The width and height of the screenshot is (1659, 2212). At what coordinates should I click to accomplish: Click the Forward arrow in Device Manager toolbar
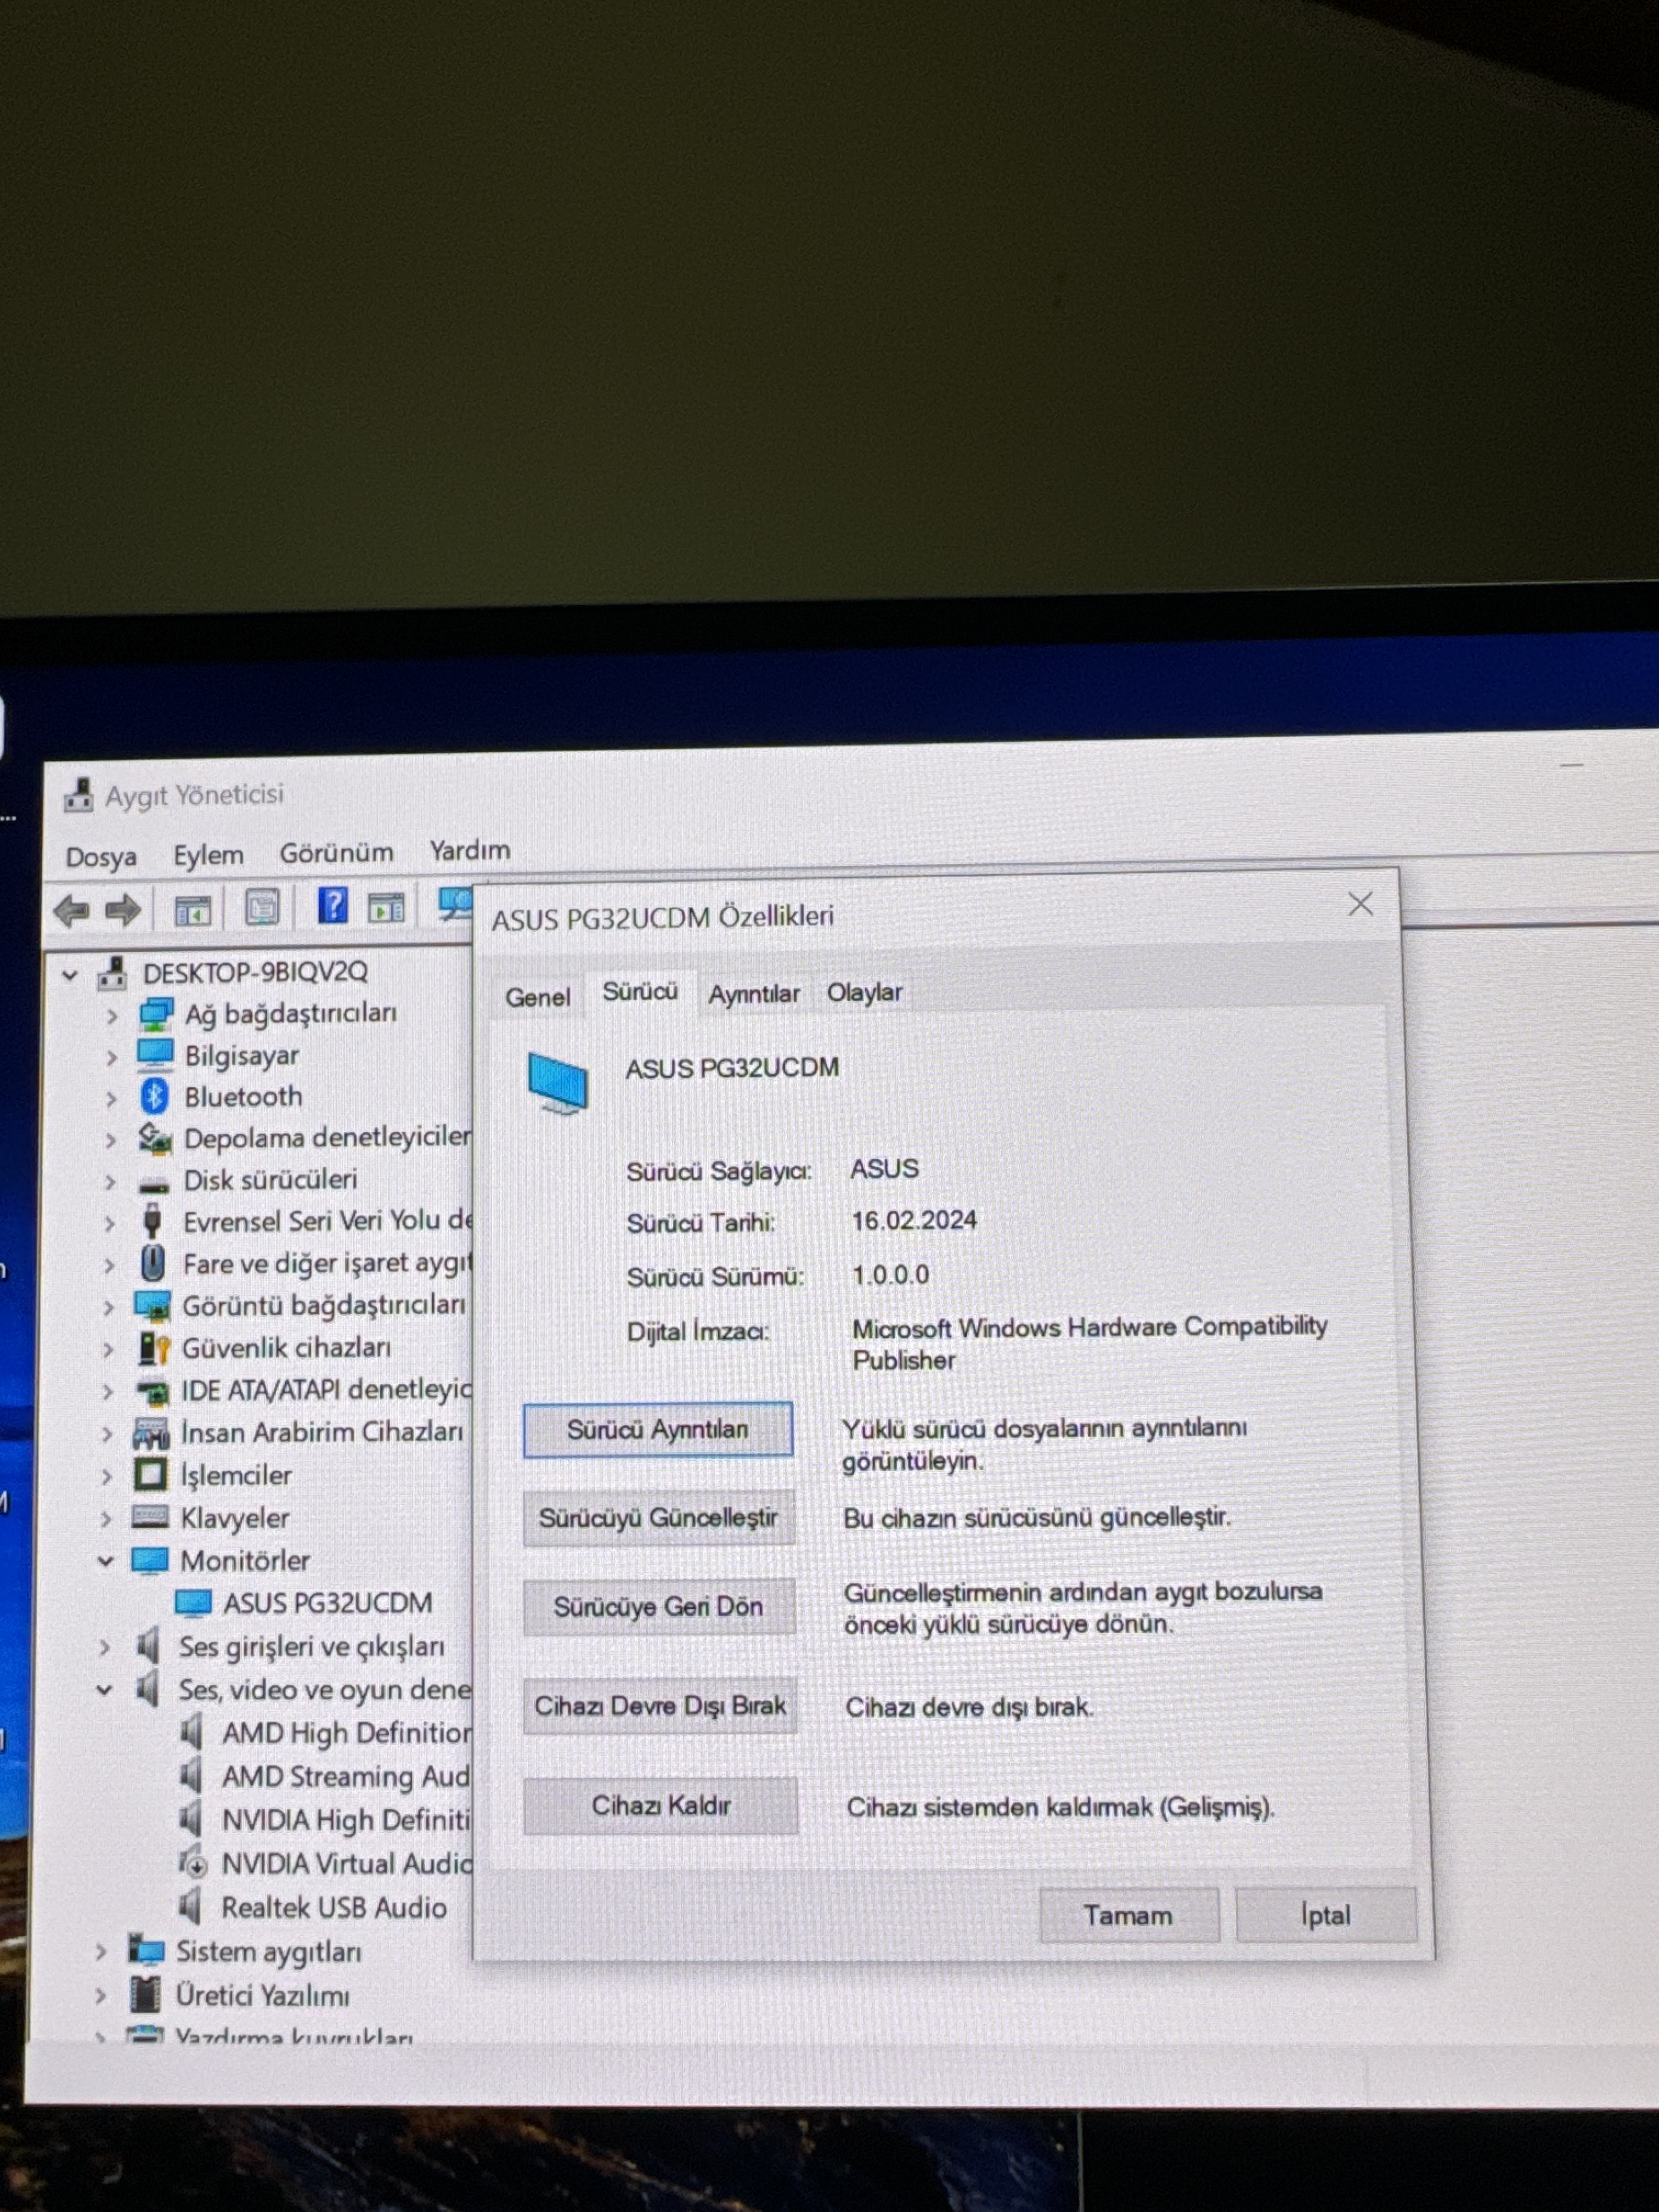coord(123,910)
